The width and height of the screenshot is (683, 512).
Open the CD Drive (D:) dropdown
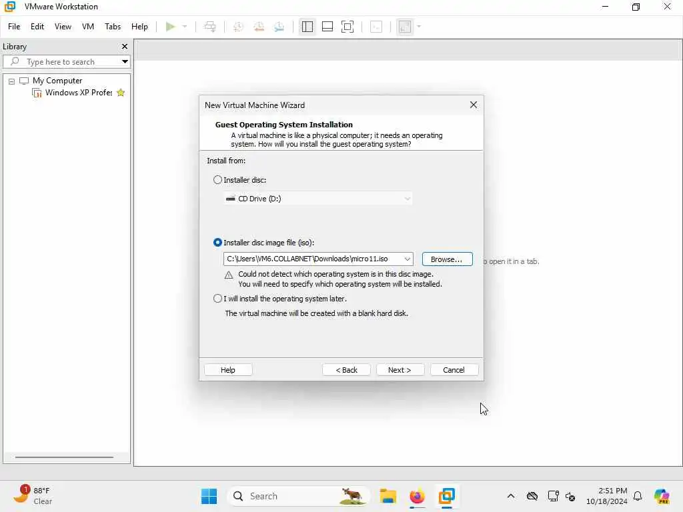click(318, 199)
